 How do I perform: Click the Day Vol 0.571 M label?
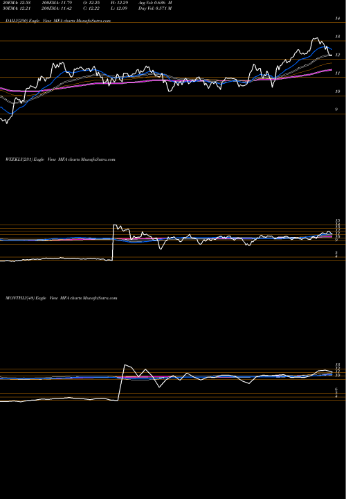tap(155, 8)
